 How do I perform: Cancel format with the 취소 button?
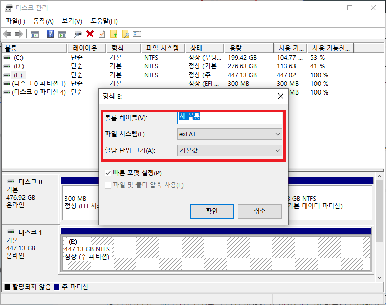[x=260, y=212]
